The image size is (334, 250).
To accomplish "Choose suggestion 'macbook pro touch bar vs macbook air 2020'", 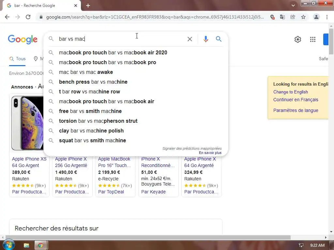I will coord(136,52).
